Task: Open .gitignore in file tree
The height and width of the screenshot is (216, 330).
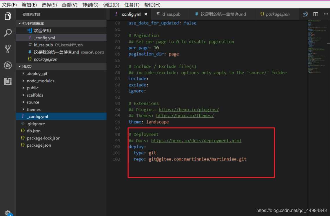Action: point(61,123)
